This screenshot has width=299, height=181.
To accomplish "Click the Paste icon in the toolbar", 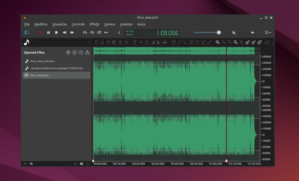I will pyautogui.click(x=114, y=42).
